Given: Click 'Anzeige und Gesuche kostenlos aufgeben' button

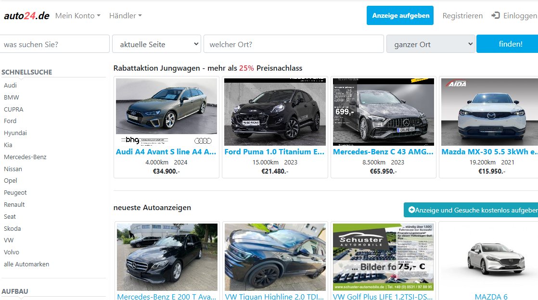Looking at the screenshot, I should [471, 210].
